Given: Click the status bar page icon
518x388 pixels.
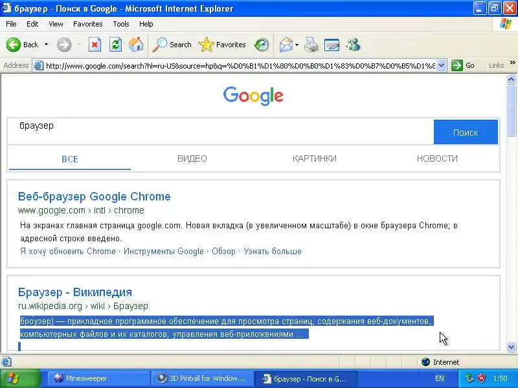Looking at the screenshot, I should (x=6, y=361).
